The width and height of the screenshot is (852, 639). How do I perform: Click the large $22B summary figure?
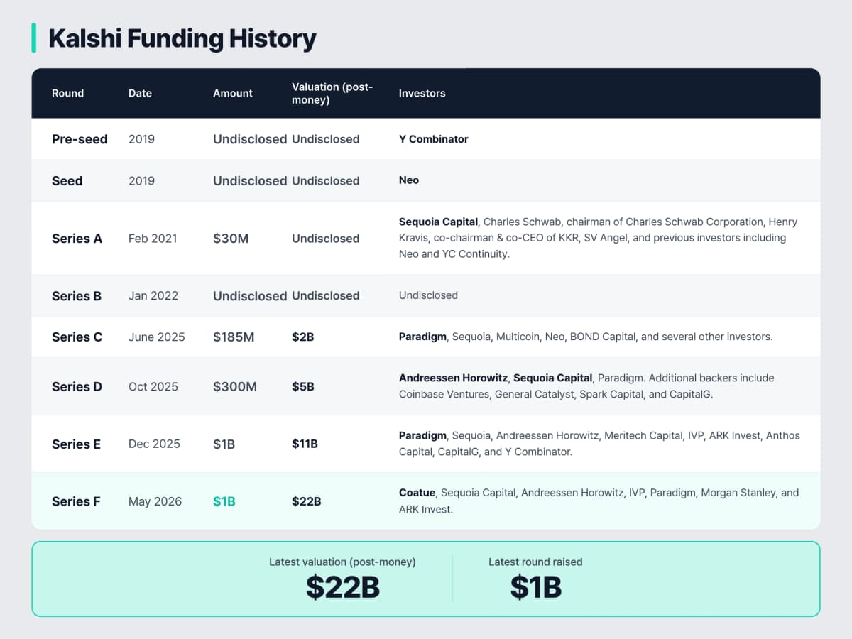click(x=343, y=588)
